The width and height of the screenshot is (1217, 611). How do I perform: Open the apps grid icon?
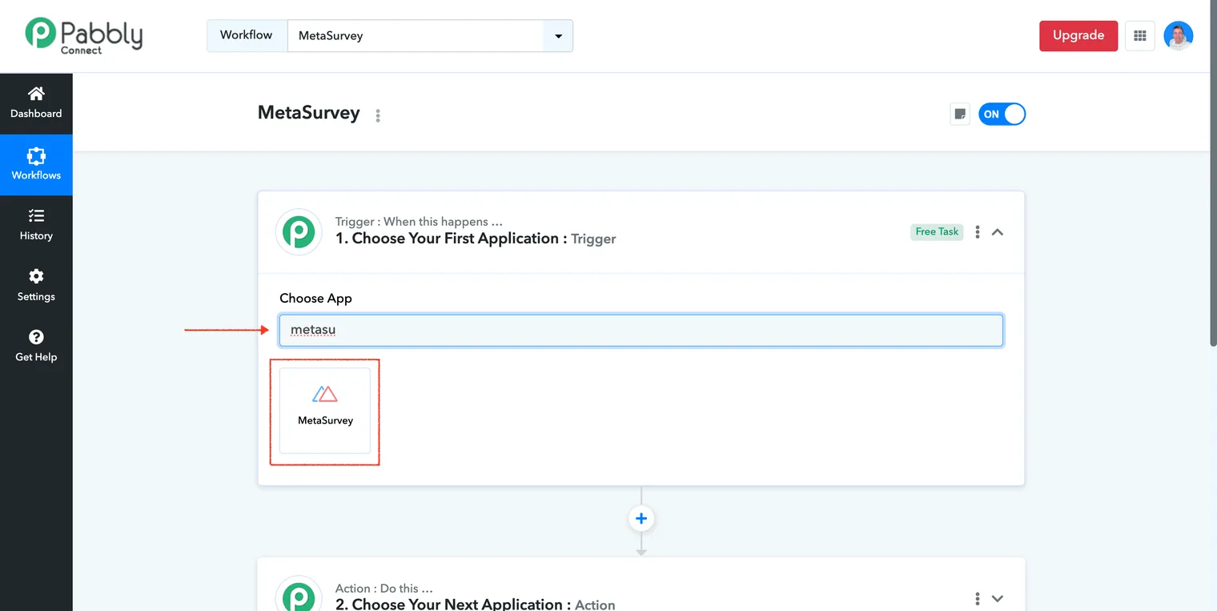tap(1140, 35)
